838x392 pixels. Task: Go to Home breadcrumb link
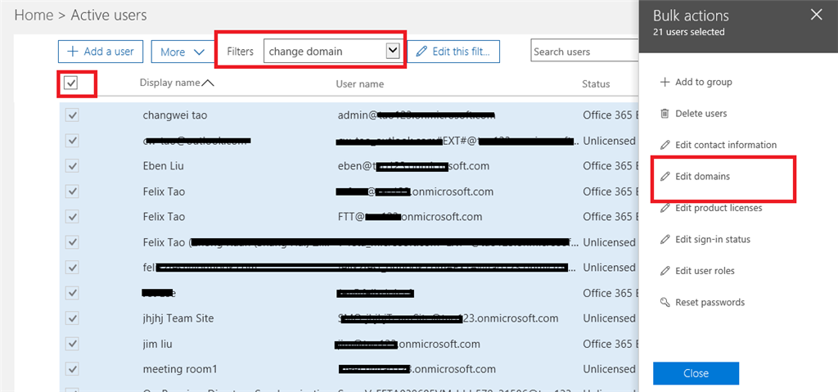[33, 15]
